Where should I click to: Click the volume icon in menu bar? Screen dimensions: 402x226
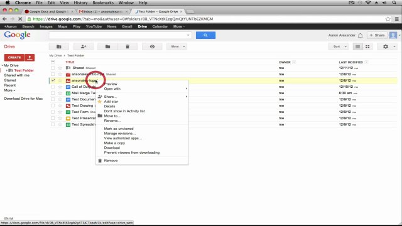click(384, 3)
